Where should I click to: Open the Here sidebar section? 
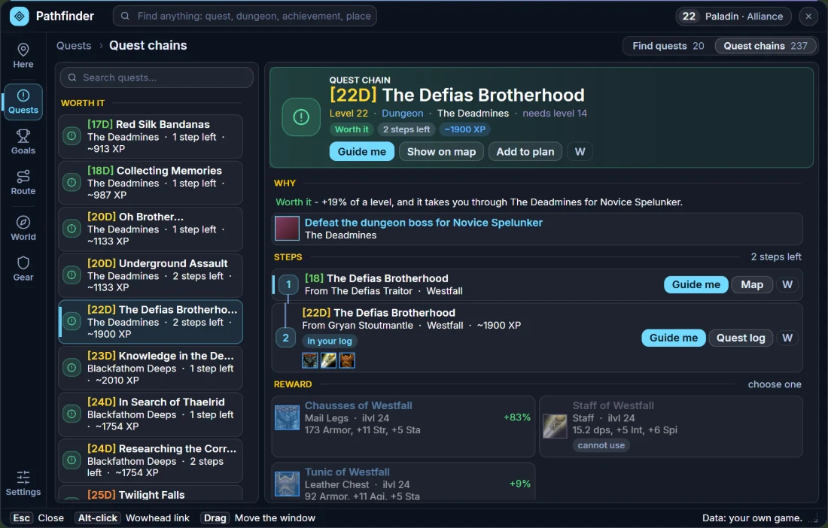click(23, 56)
